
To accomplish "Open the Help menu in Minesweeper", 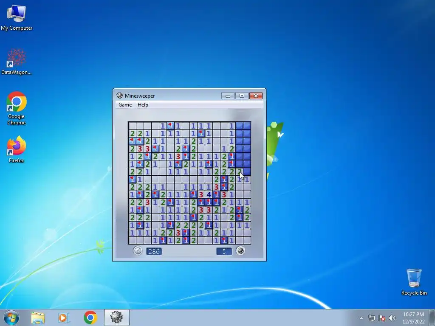I will [143, 105].
